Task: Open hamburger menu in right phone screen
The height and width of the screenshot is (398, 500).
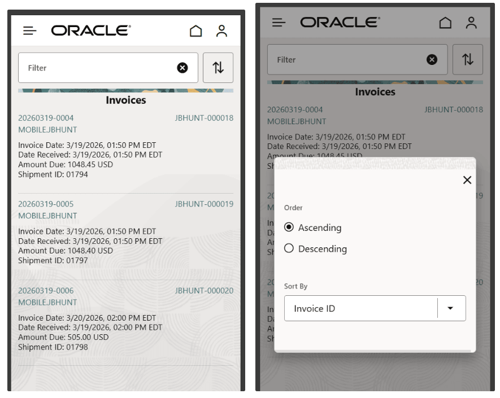Action: [279, 23]
